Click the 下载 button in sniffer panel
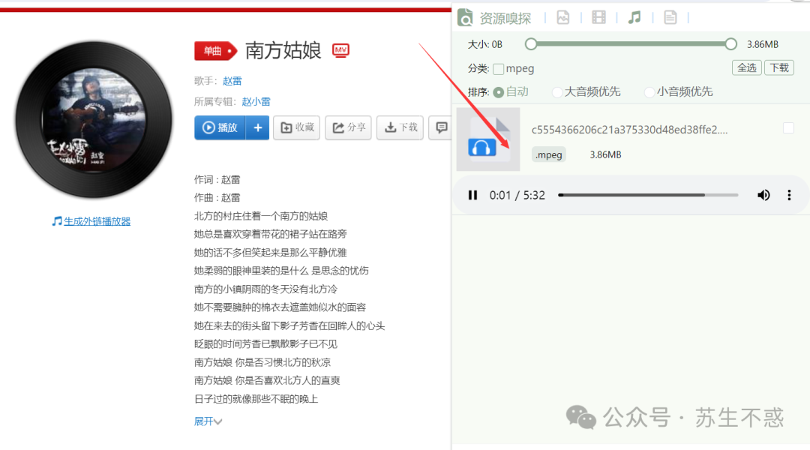 (779, 67)
